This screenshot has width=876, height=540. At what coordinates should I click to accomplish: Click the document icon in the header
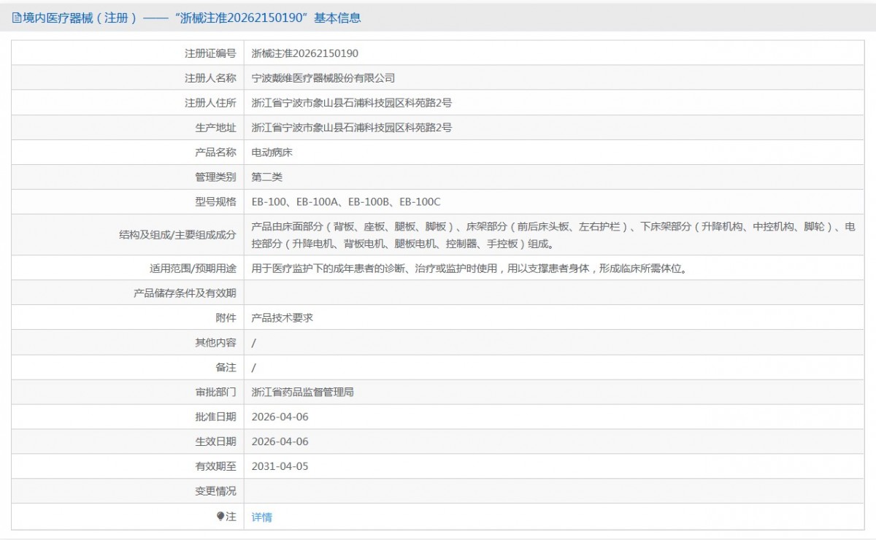click(17, 18)
